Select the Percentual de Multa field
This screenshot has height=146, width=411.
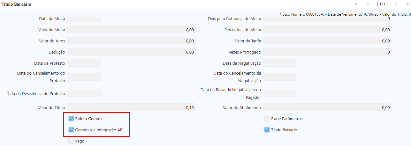tap(327, 30)
